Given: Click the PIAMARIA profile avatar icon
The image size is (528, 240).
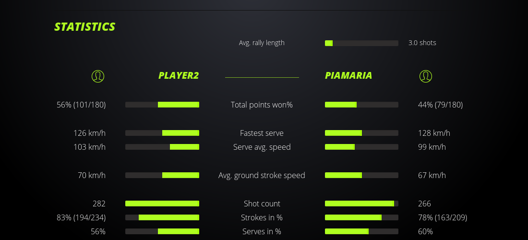Looking at the screenshot, I should coord(425,76).
